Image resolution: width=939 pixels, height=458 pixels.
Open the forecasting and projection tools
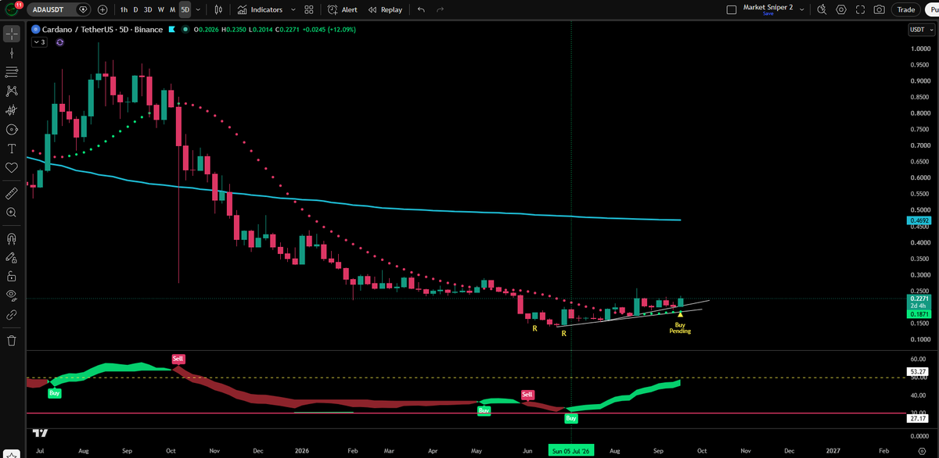coord(12,111)
